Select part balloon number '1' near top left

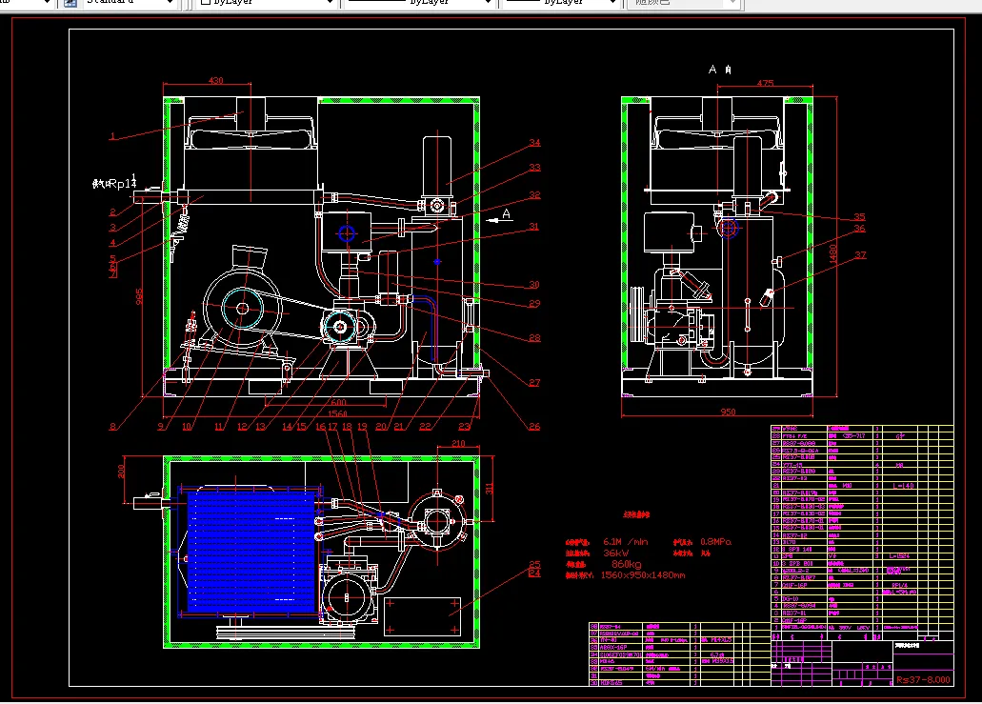coord(112,136)
